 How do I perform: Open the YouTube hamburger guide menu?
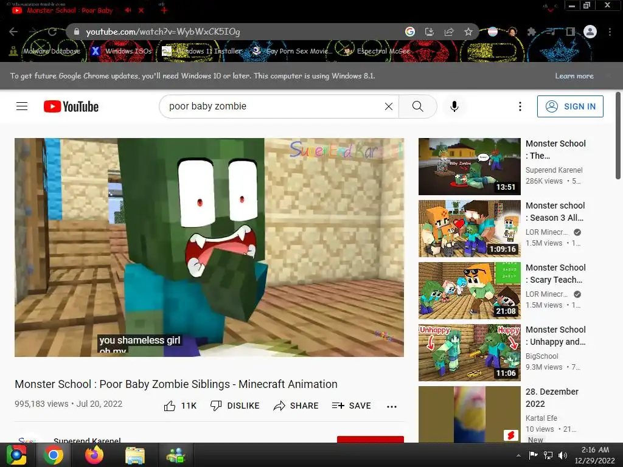tap(22, 106)
